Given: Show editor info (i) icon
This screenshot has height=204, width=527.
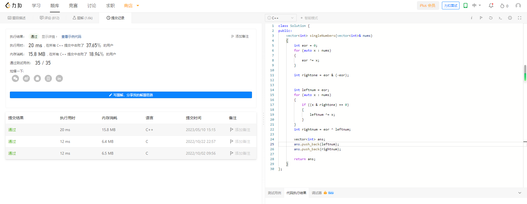Looking at the screenshot, I should pos(472,18).
